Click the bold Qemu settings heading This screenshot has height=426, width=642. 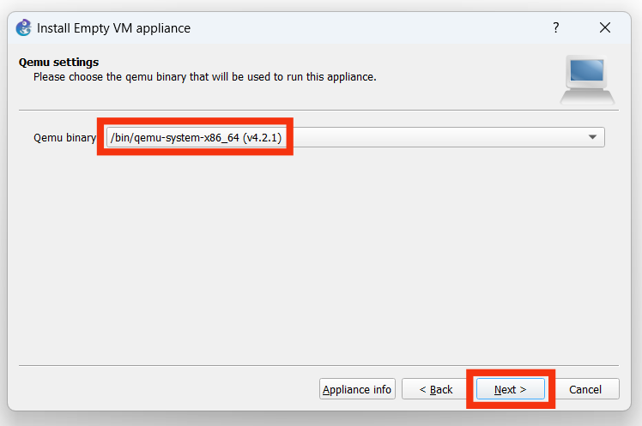59,63
